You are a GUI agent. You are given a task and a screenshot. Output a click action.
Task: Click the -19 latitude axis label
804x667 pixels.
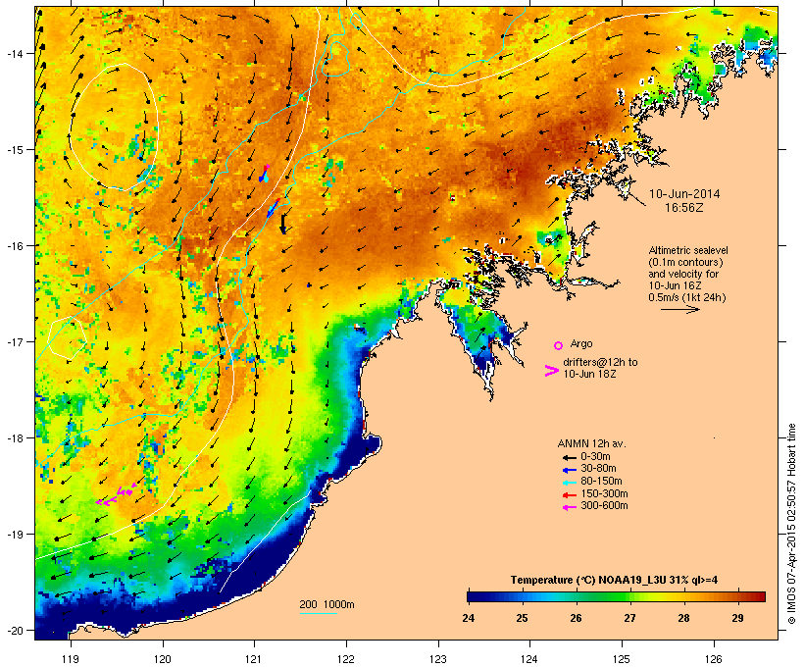click(15, 535)
